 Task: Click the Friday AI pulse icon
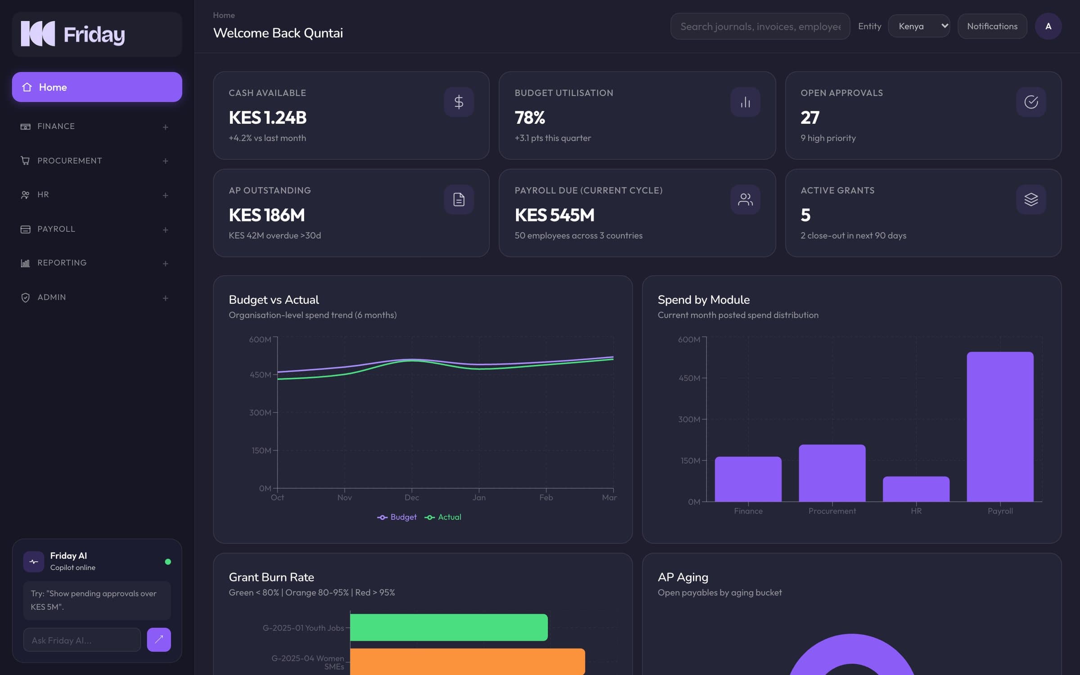pos(34,562)
